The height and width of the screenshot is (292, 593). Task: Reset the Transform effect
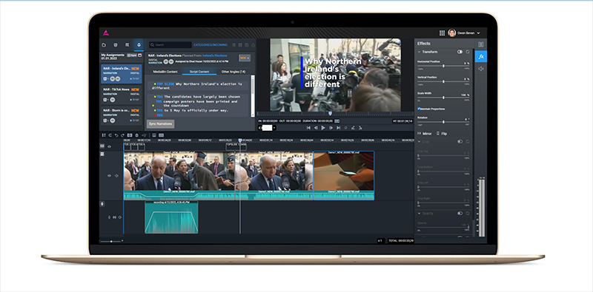click(468, 52)
